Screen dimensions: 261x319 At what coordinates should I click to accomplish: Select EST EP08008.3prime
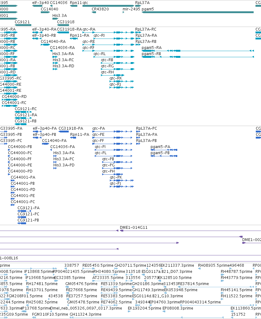pos(178,308)
